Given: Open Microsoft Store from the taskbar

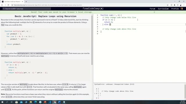Looking at the screenshot, I should pos(17,102).
